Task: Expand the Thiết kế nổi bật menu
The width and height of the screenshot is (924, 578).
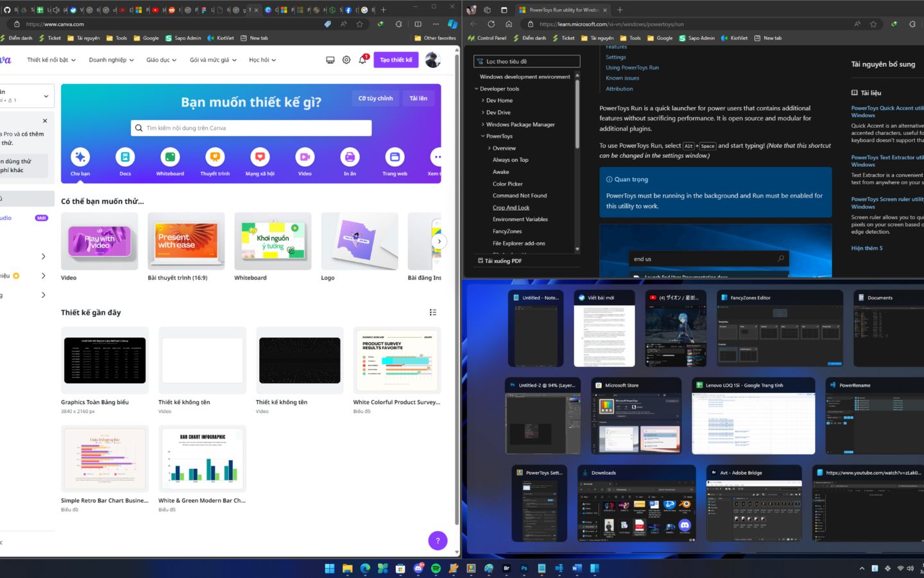Action: [51, 60]
